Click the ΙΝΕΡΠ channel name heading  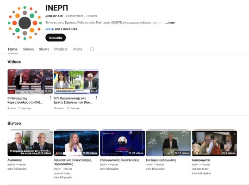(x=56, y=8)
